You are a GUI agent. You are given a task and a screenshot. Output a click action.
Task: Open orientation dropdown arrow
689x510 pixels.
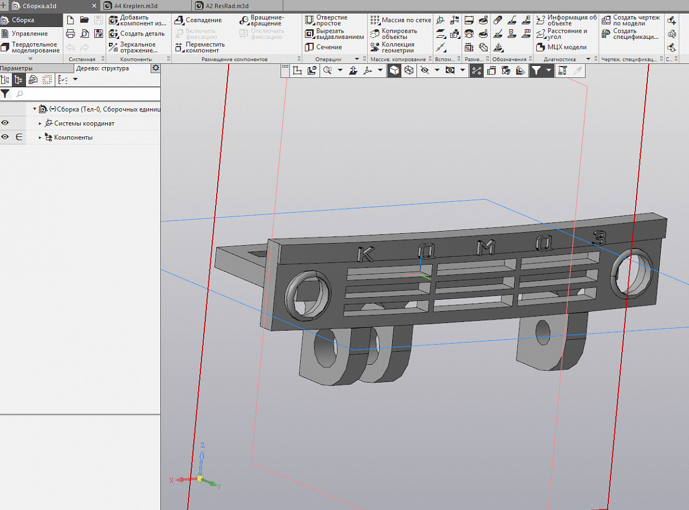(x=380, y=70)
